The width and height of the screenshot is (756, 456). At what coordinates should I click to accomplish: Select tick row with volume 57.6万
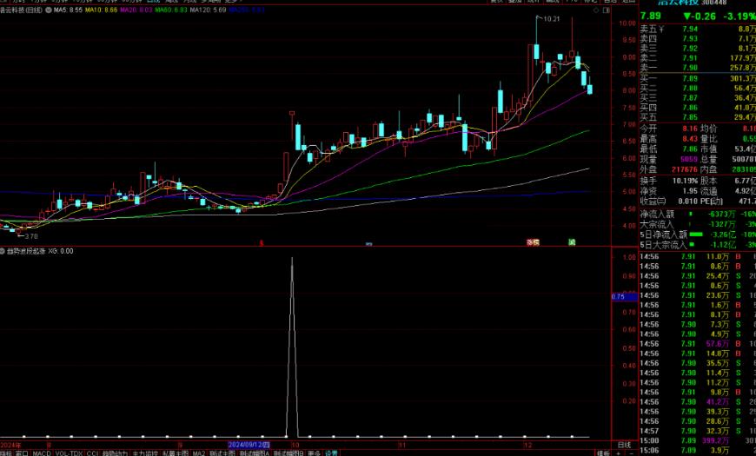[x=698, y=344]
